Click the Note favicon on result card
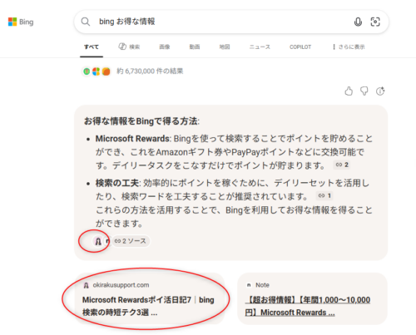This screenshot has height=335, width=416. pyautogui.click(x=249, y=285)
